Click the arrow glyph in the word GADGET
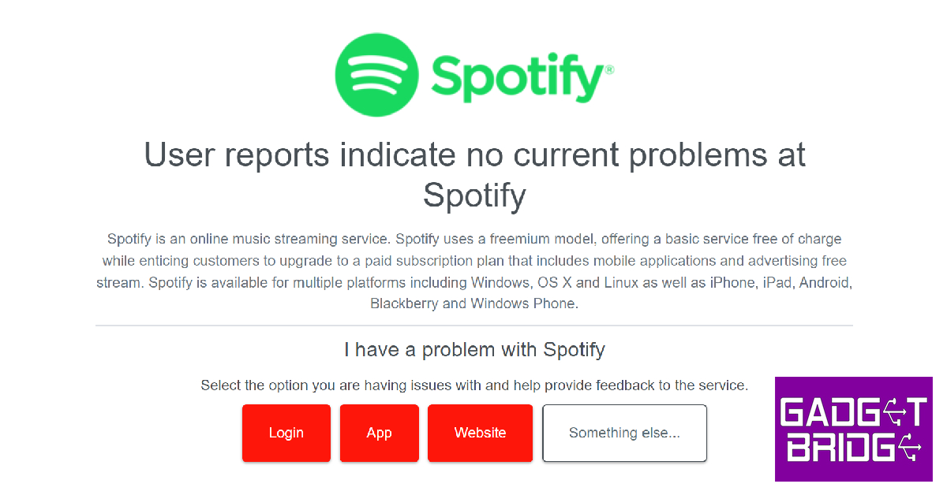 893,411
